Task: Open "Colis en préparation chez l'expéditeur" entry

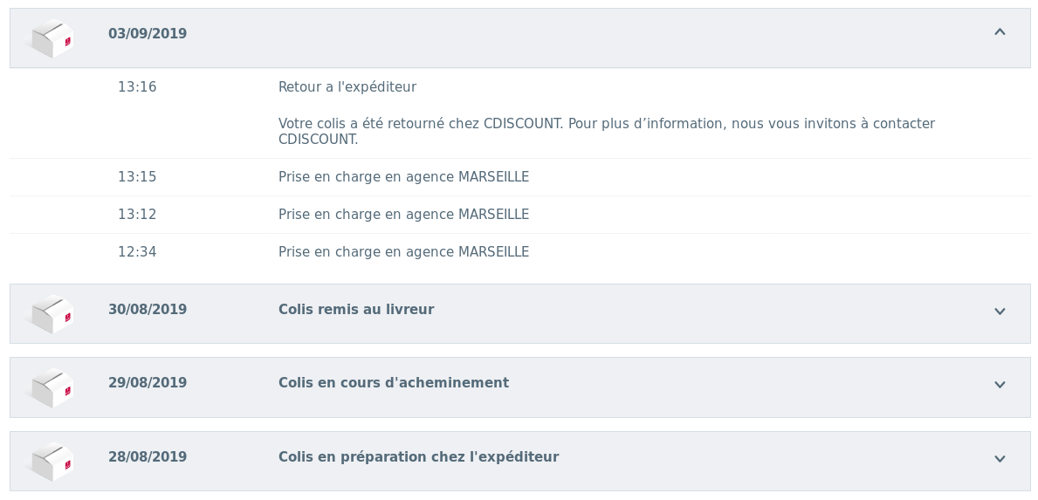Action: point(418,457)
